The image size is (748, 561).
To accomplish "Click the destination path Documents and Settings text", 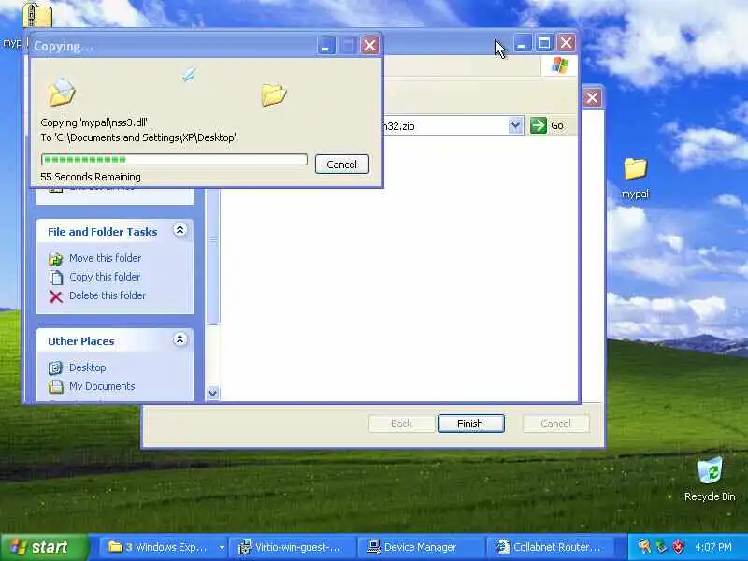I will point(138,137).
